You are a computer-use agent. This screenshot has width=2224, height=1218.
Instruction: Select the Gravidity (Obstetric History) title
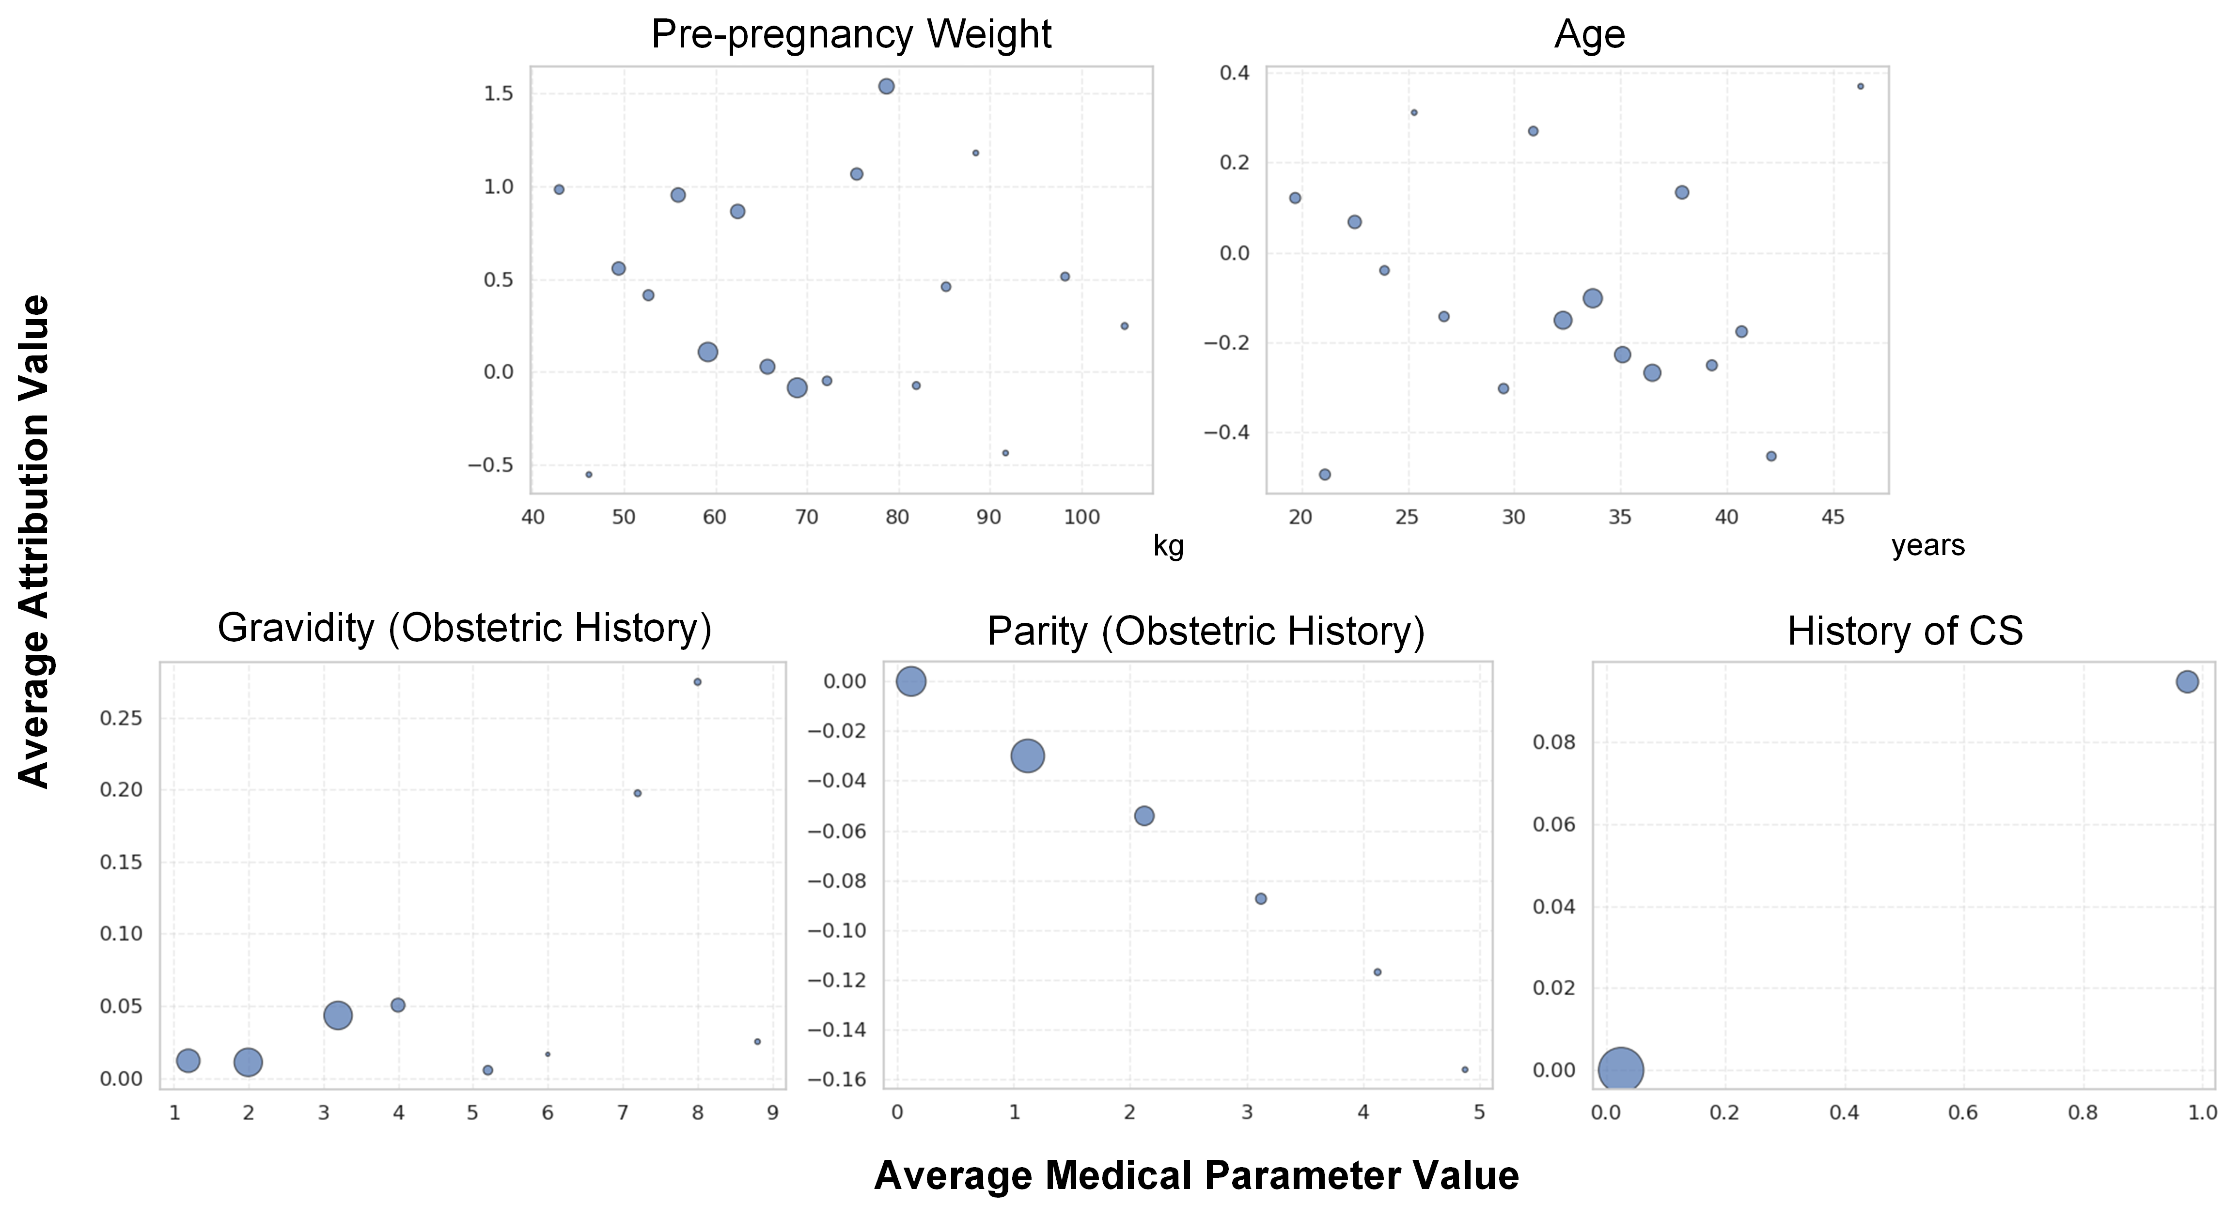tap(465, 629)
